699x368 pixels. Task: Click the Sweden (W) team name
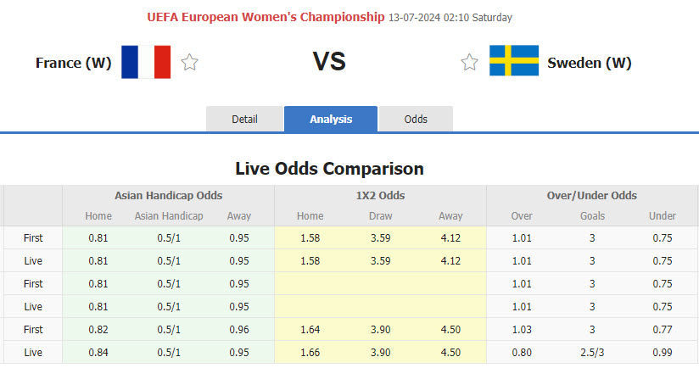coord(590,62)
